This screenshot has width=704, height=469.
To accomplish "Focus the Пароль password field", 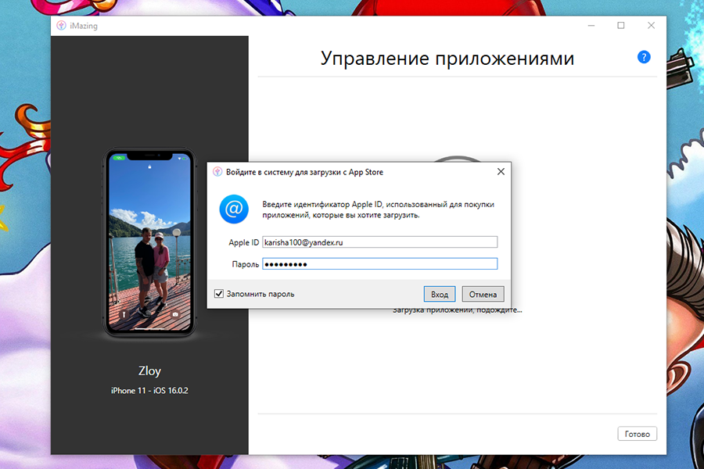I will point(380,264).
